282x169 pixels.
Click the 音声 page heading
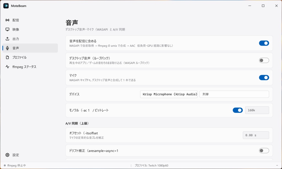(x=72, y=23)
